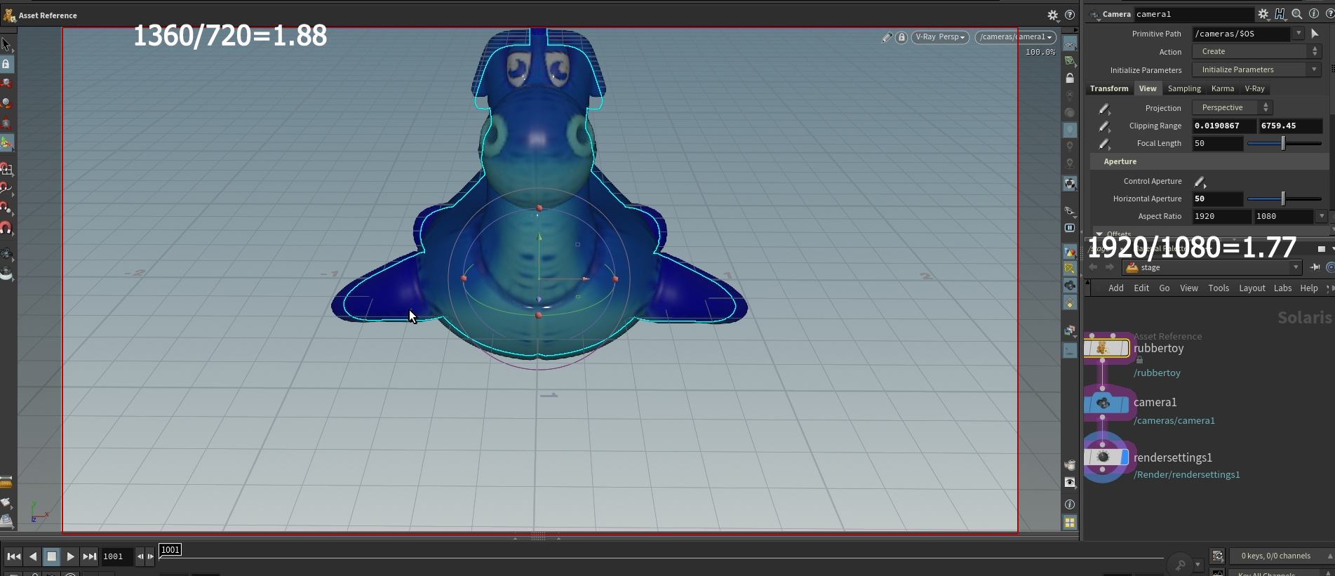Toggle point snapping magnet icon
The image size is (1335, 576).
coord(6,208)
